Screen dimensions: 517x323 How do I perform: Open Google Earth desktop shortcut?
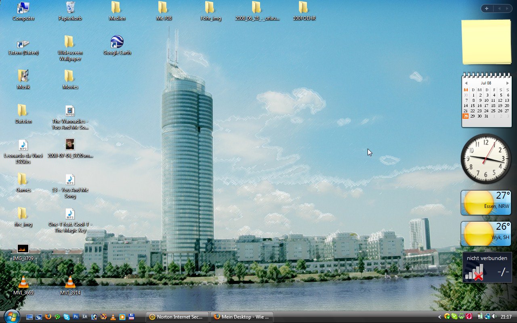117,42
